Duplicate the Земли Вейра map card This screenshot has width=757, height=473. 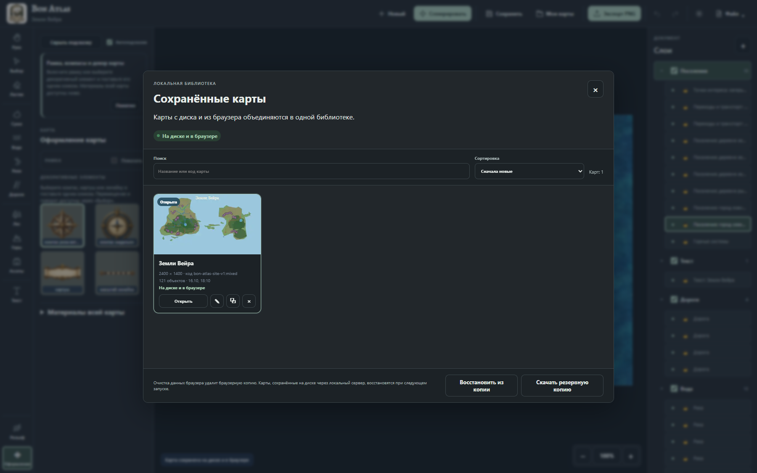(x=233, y=301)
